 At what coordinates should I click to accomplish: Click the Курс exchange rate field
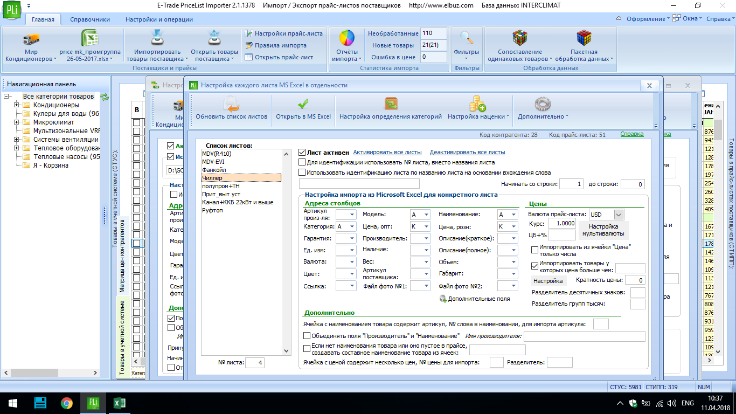click(x=562, y=224)
